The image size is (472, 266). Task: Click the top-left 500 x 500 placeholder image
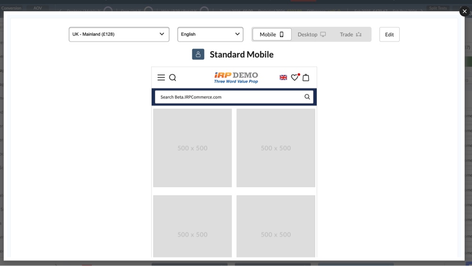(193, 148)
